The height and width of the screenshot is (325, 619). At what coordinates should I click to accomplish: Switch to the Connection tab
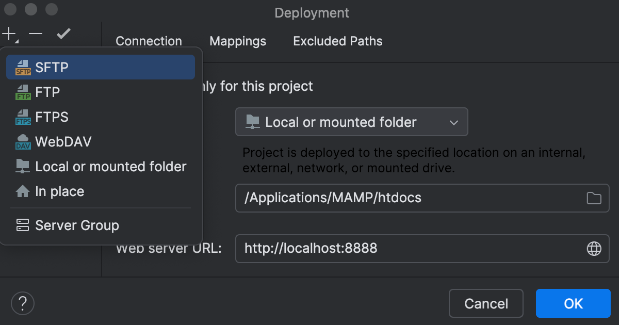coord(149,41)
